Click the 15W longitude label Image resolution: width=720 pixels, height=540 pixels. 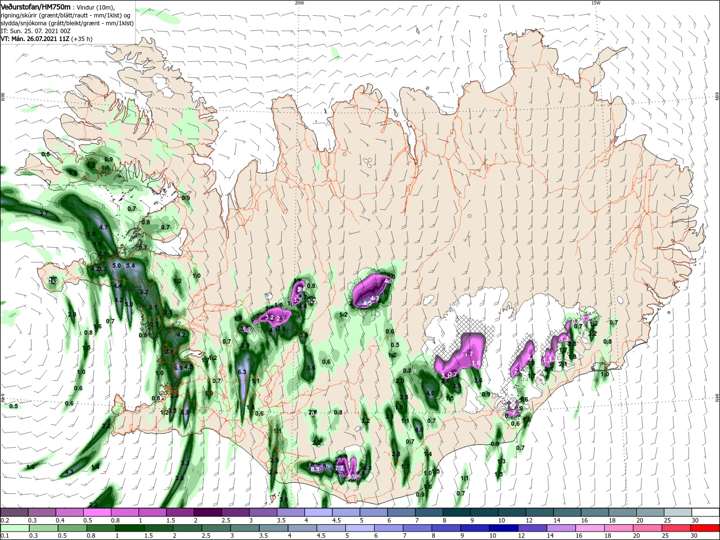[596, 3]
